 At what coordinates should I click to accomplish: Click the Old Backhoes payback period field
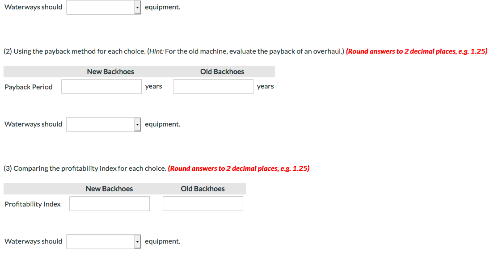213,86
